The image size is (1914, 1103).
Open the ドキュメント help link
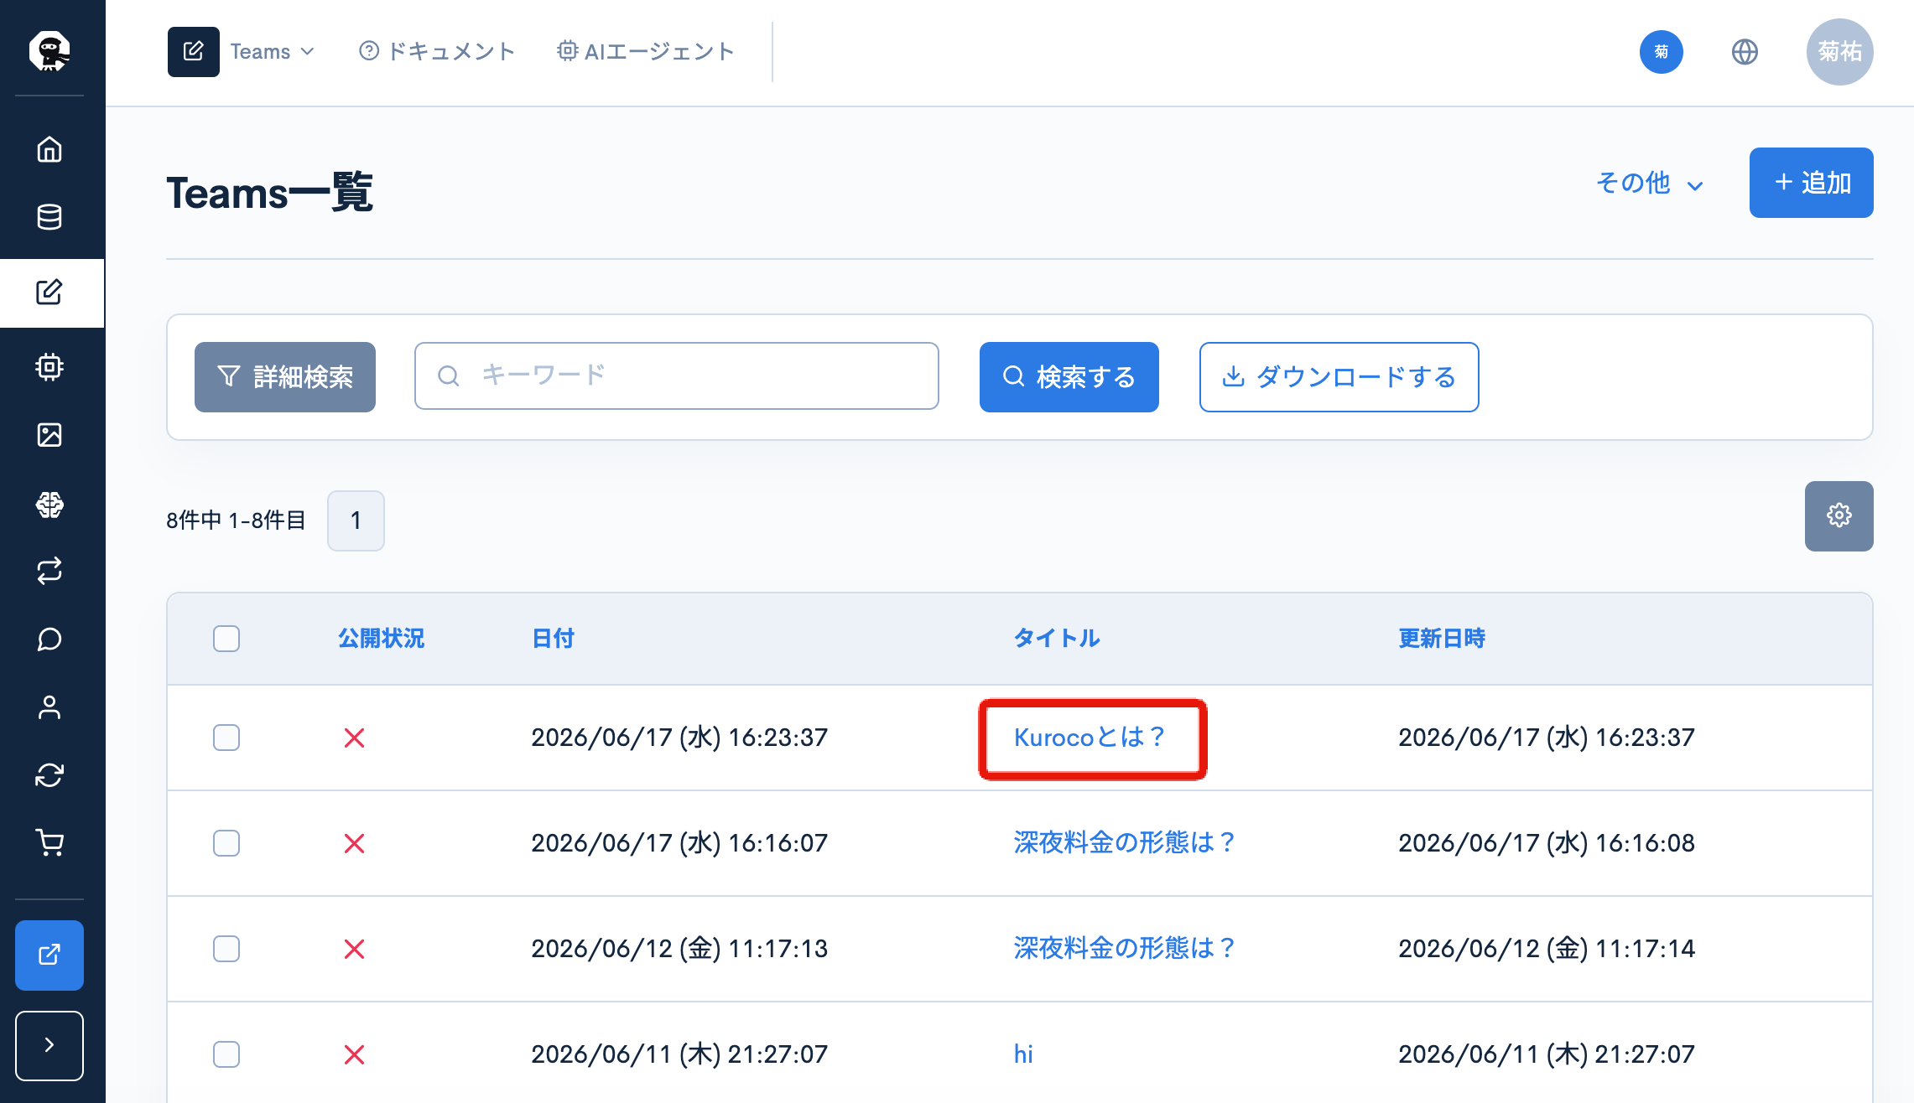(436, 52)
